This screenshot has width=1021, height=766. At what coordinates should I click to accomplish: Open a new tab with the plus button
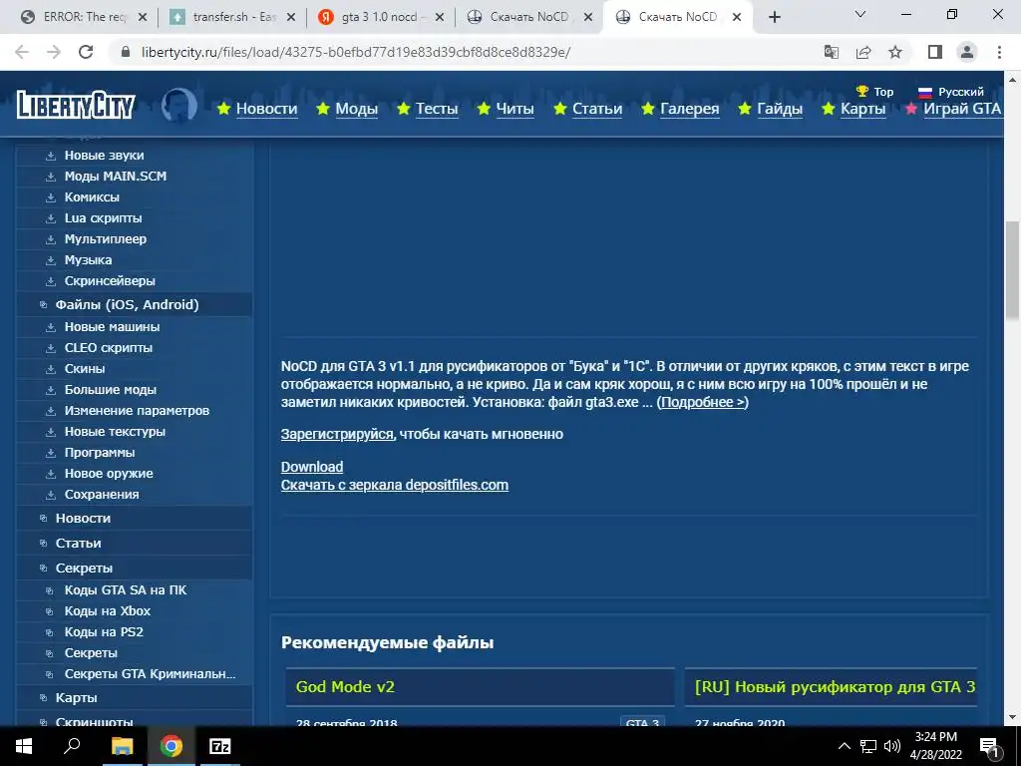coord(774,17)
